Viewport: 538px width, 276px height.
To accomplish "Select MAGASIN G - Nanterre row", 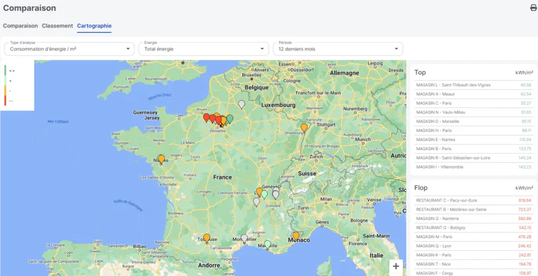I will tap(473, 218).
